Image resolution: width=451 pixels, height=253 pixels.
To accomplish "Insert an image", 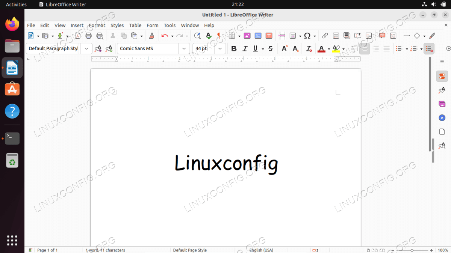I will click(x=247, y=36).
